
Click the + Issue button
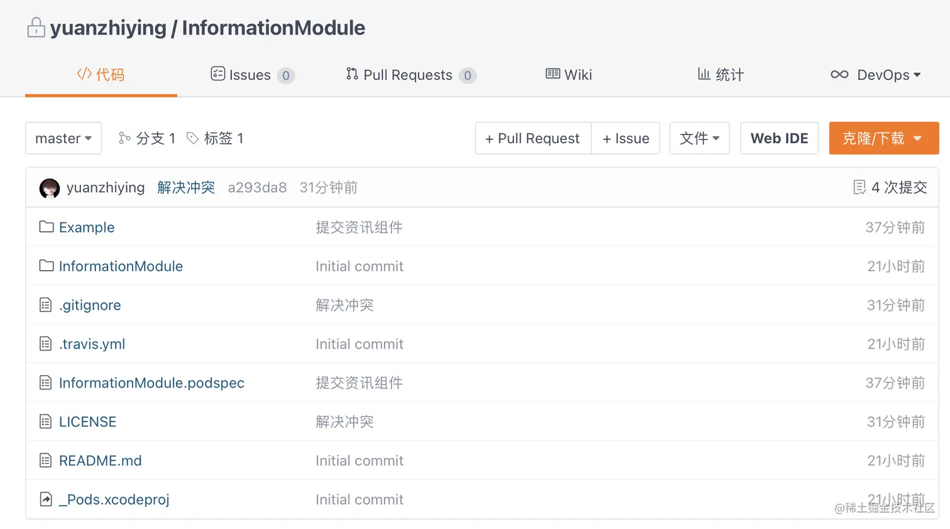tap(626, 138)
